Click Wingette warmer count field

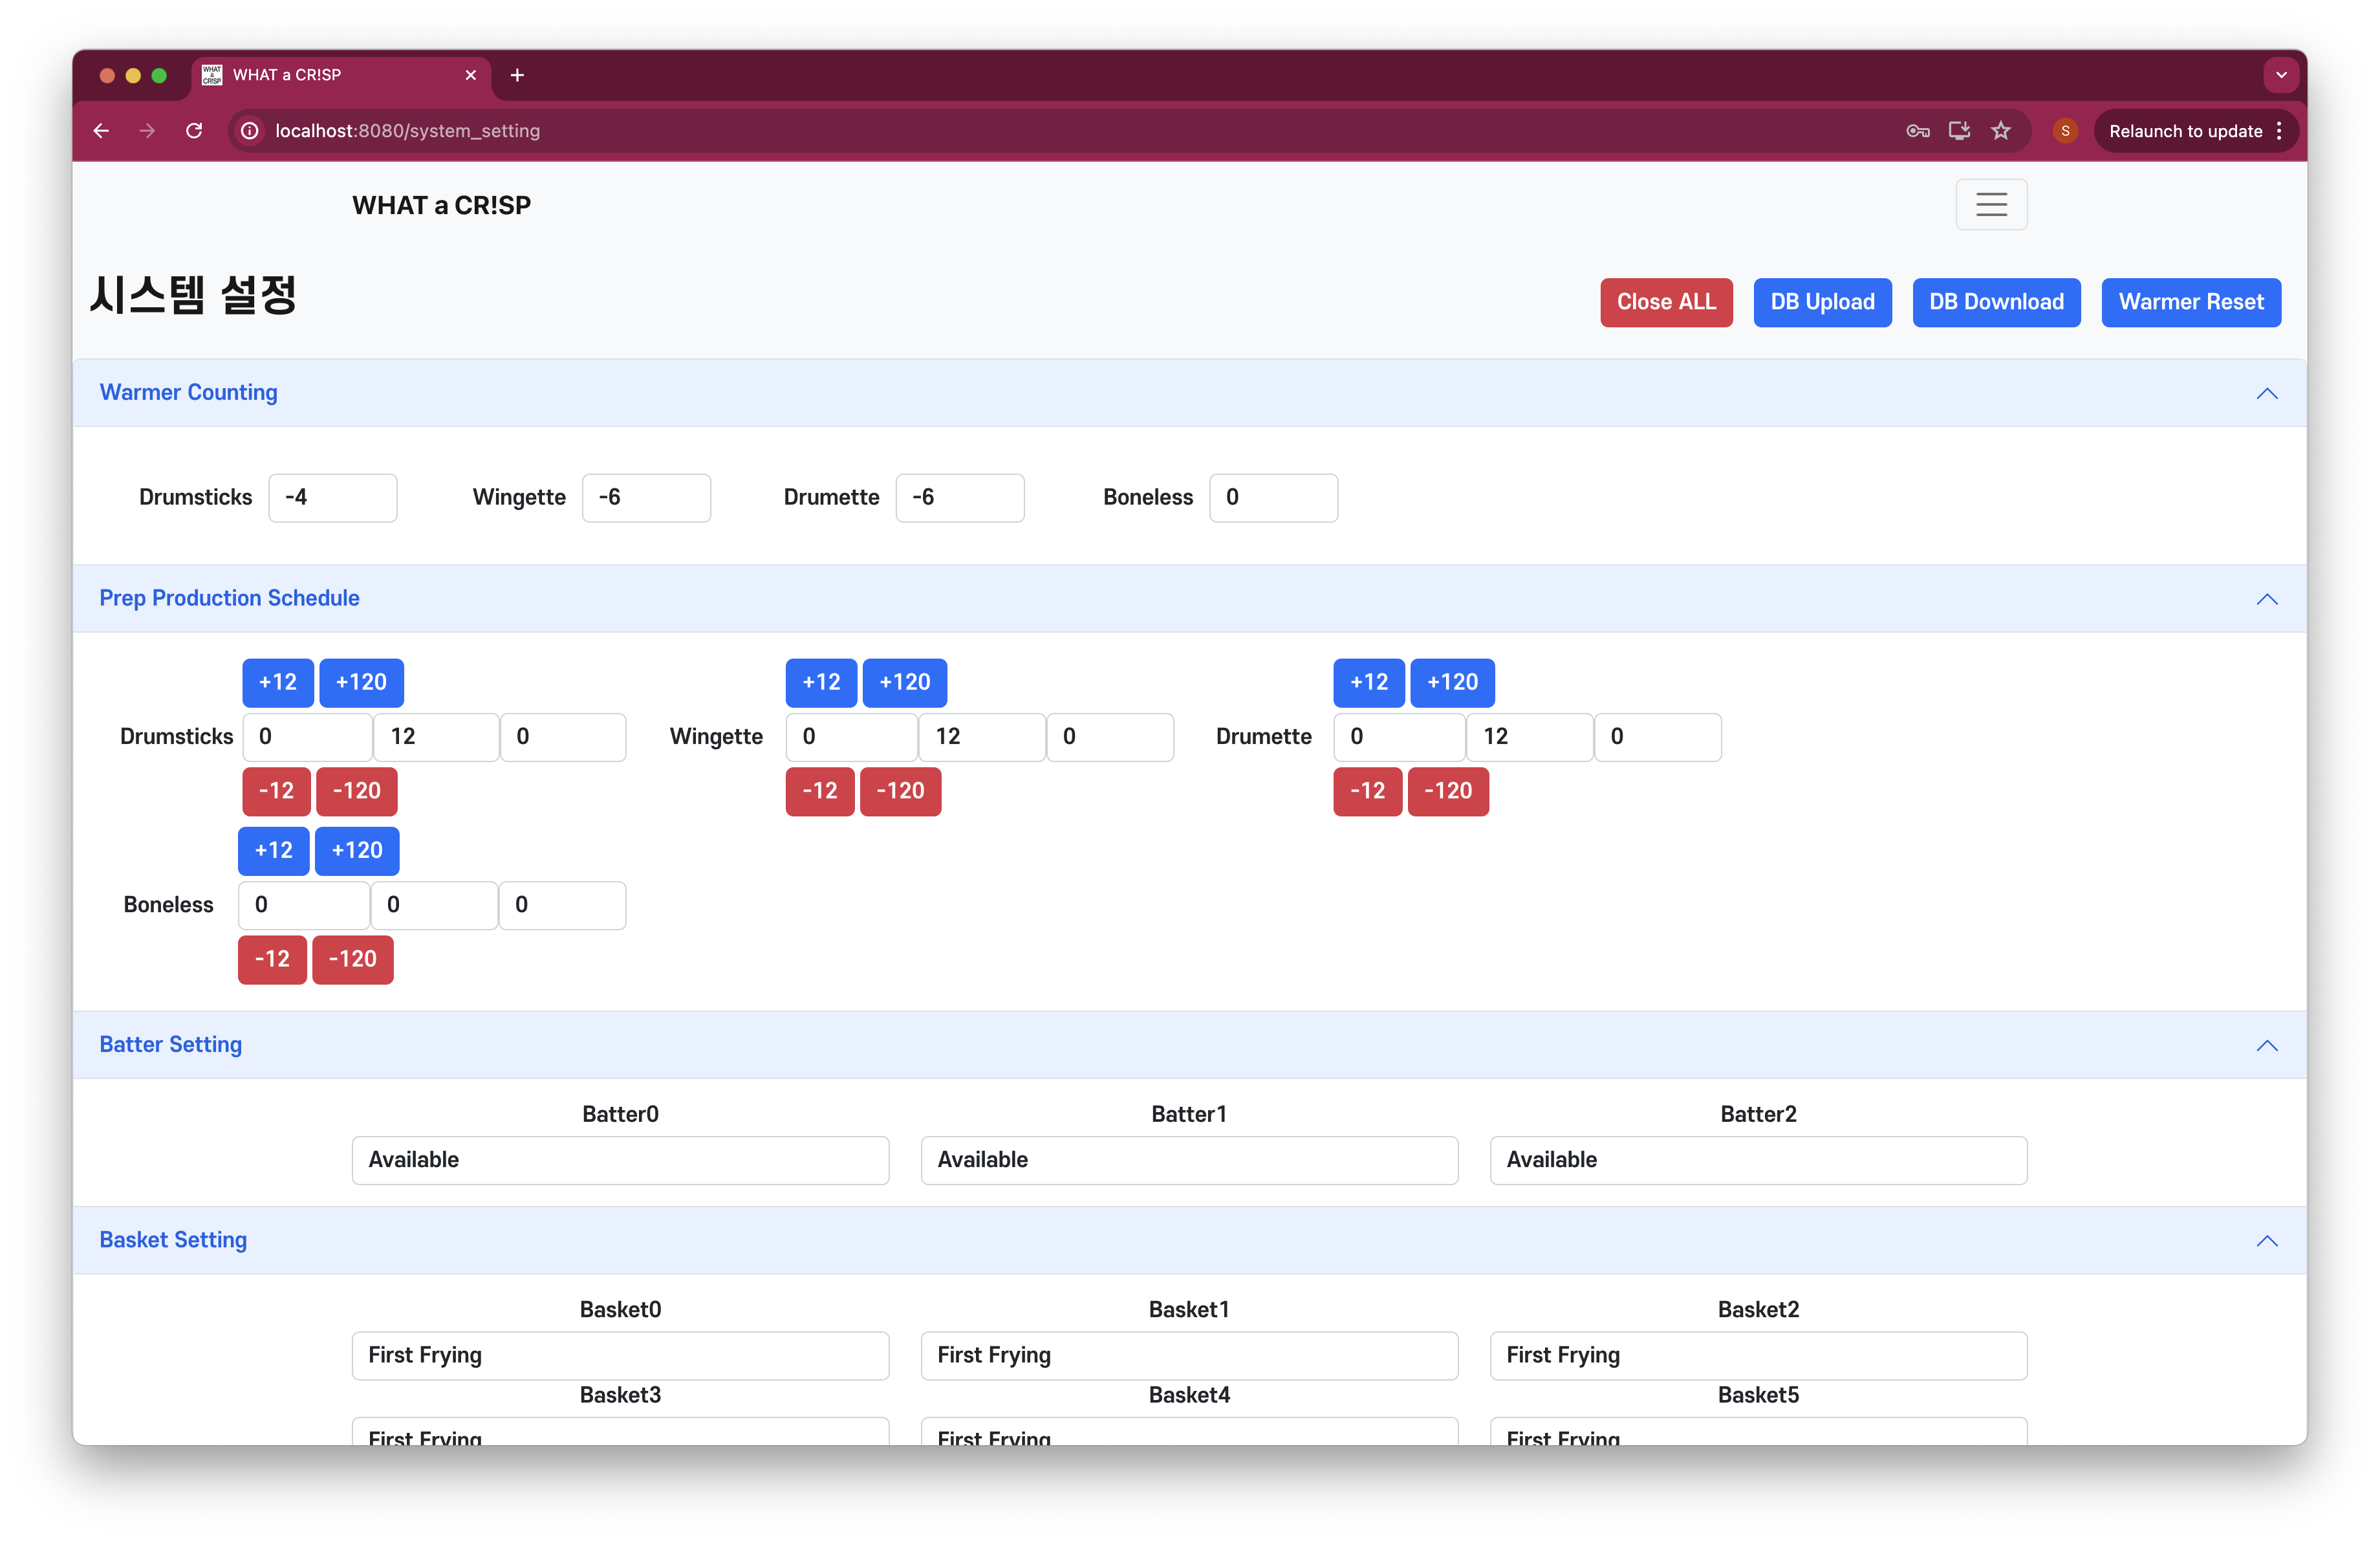(x=646, y=497)
